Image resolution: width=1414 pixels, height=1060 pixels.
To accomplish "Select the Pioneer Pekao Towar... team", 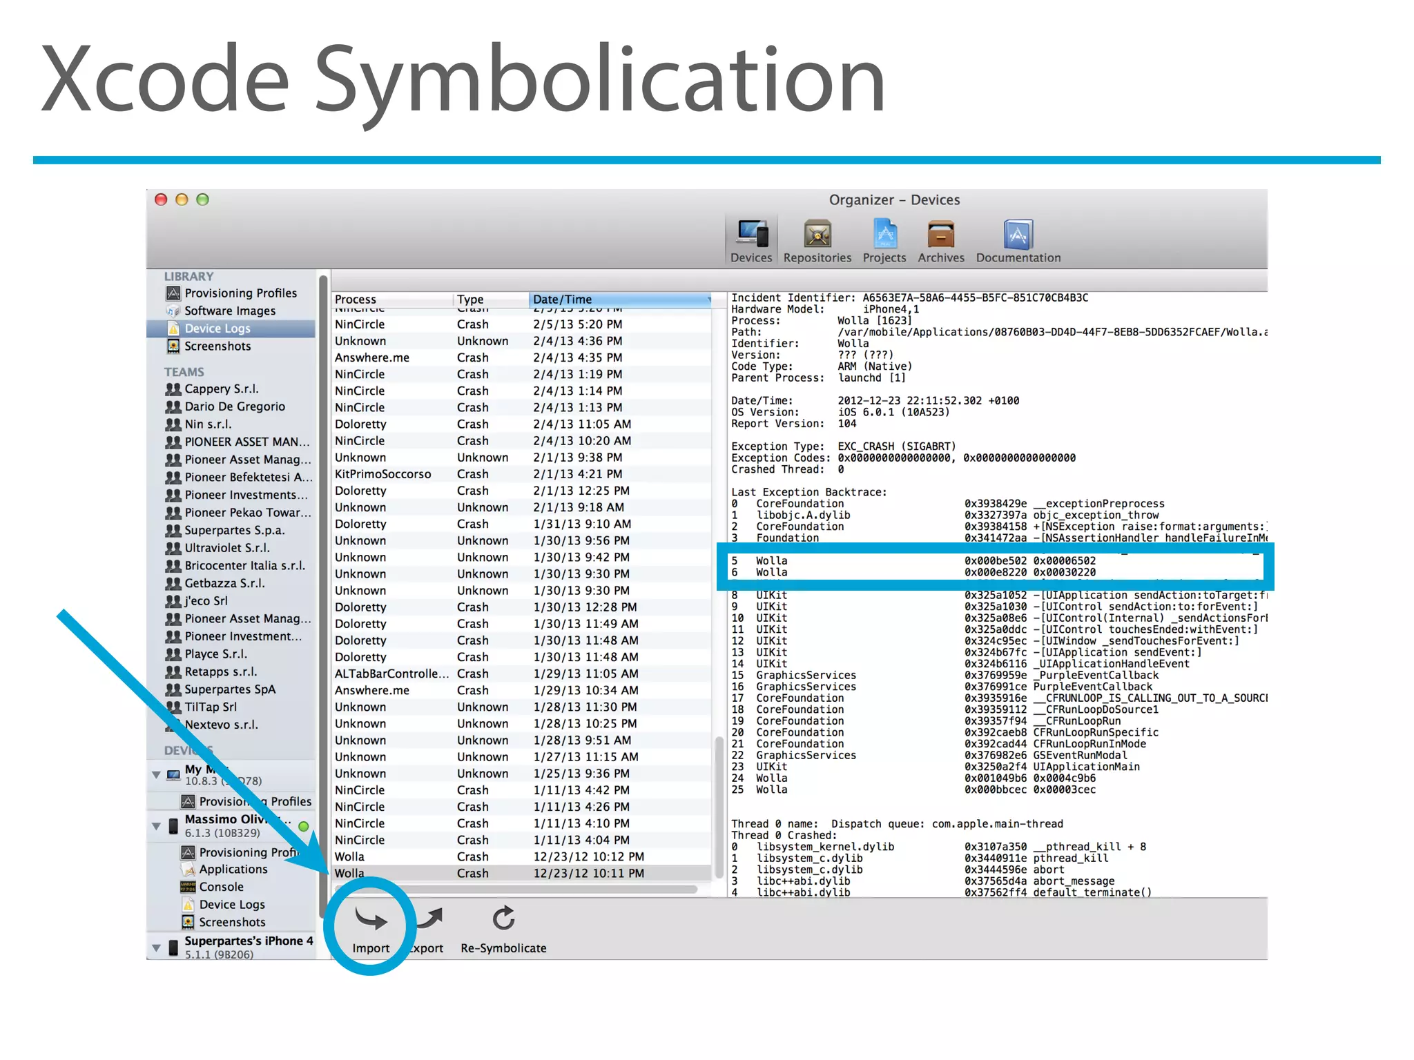I will point(238,513).
